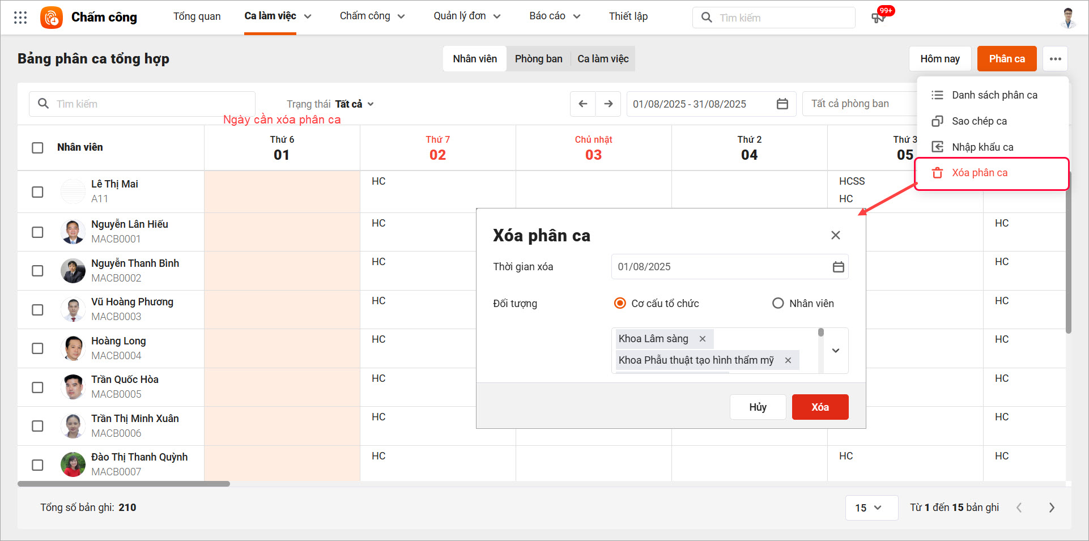Viewport: 1089px width, 541px height.
Task: Close the Xóa phân ca dialog
Action: point(835,235)
